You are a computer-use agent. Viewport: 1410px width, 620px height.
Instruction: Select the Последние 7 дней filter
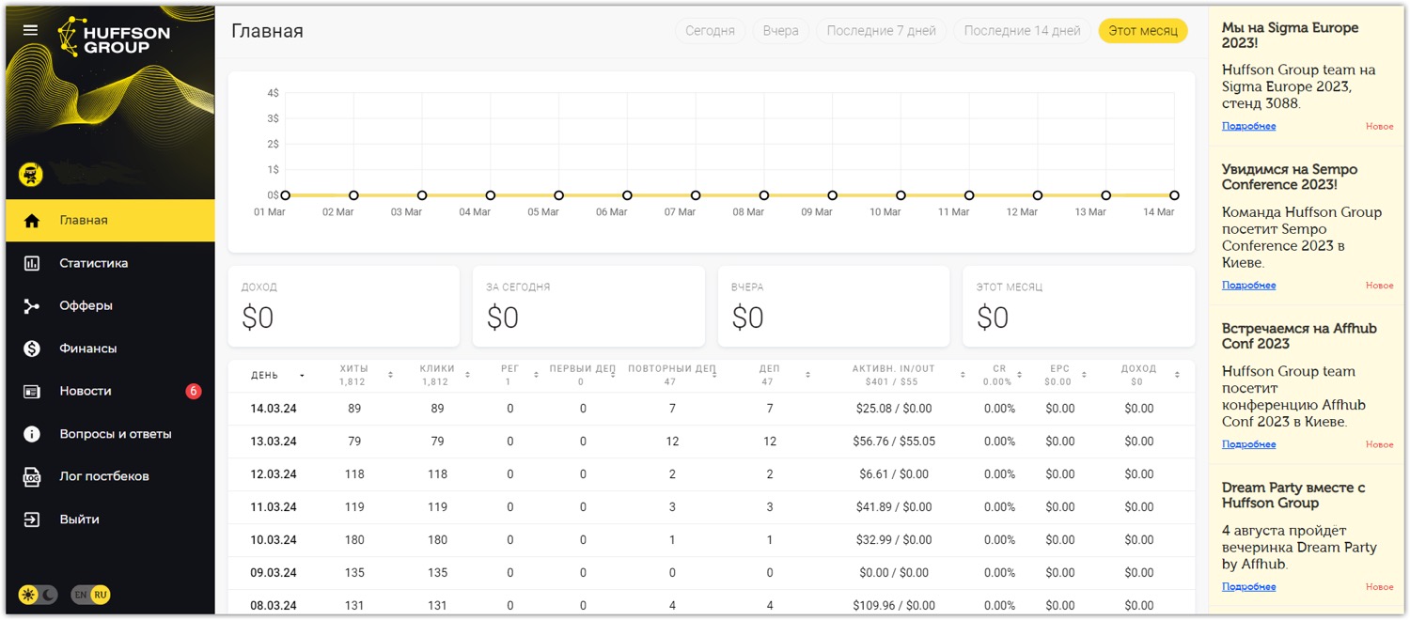click(881, 31)
